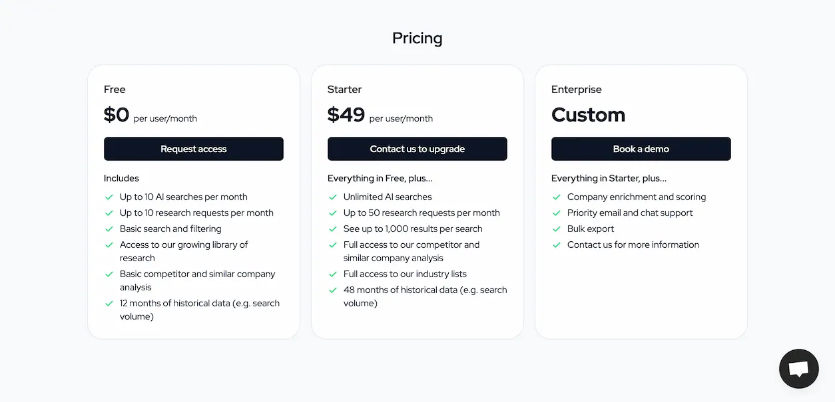Click the Book a demo button
The height and width of the screenshot is (402, 835).
tap(641, 149)
